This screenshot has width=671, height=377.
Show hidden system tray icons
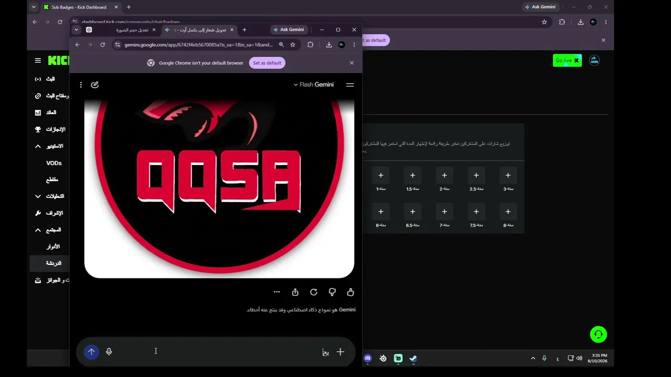(533, 359)
